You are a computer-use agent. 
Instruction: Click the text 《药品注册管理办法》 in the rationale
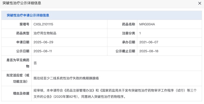click(79, 90)
